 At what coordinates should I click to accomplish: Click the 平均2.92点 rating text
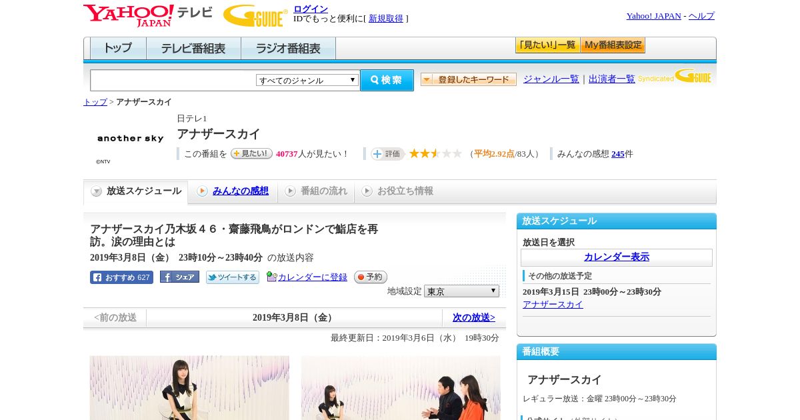(494, 154)
